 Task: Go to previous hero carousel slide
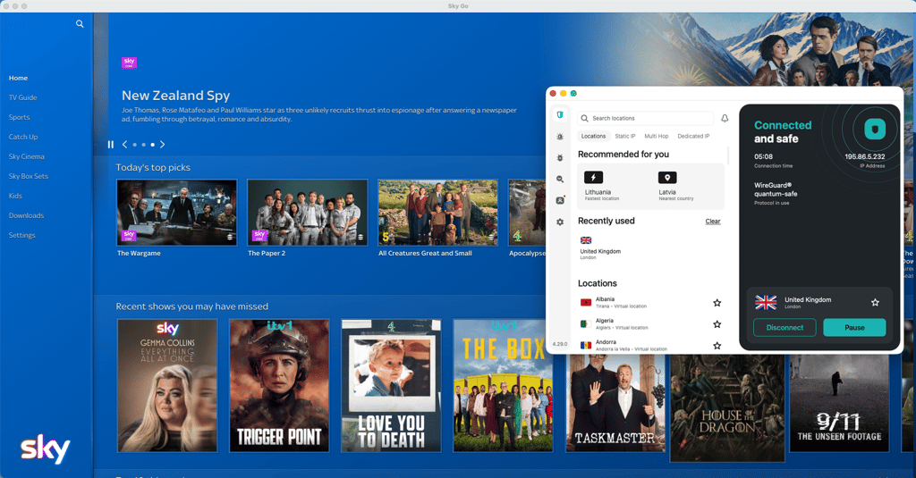124,144
